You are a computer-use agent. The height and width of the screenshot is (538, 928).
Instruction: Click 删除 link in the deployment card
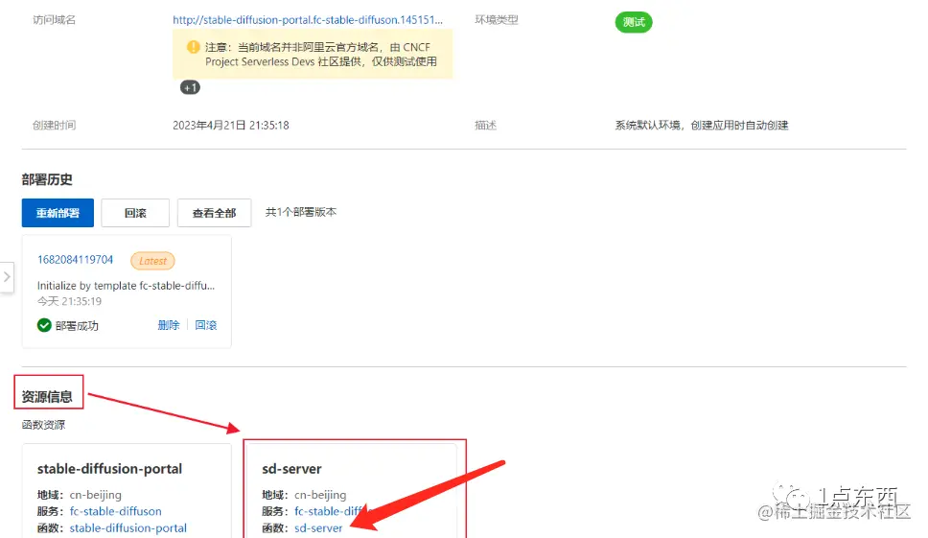169,325
